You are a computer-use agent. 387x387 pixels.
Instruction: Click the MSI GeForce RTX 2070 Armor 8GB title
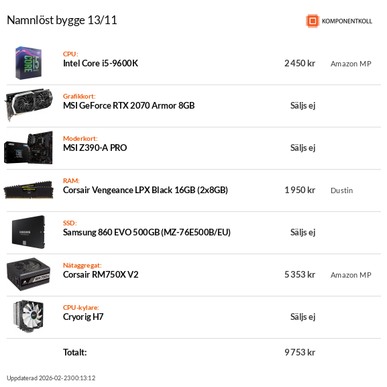tap(129, 105)
